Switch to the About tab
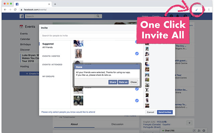Image resolution: width=214 pixels, height=133 pixels. point(74,124)
